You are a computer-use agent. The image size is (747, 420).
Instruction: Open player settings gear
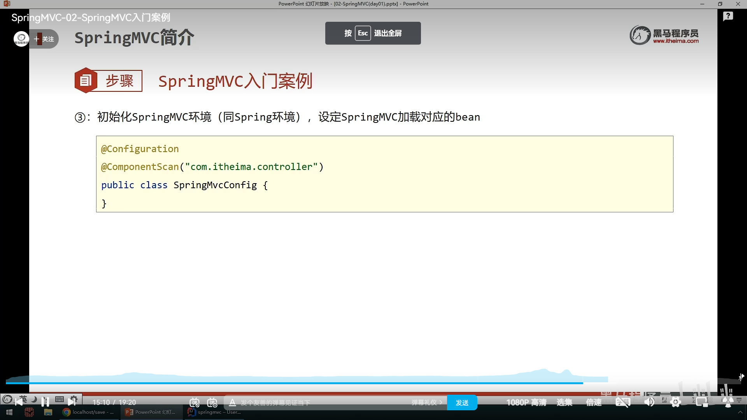[676, 402]
